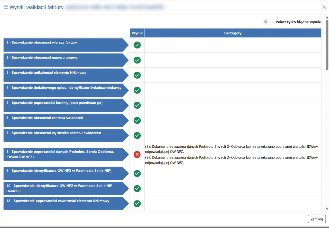Click the list icon beside the dialog title
Image resolution: width=329 pixels, height=228 pixels.
coord(5,7)
